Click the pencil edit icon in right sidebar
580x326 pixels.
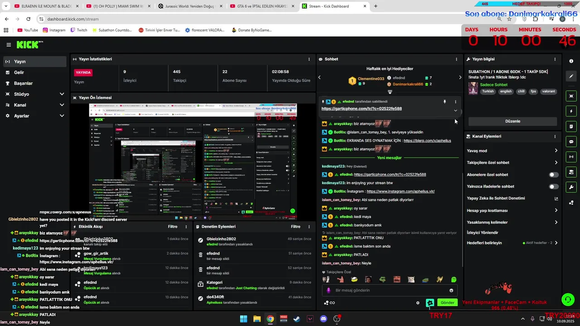pos(571,77)
